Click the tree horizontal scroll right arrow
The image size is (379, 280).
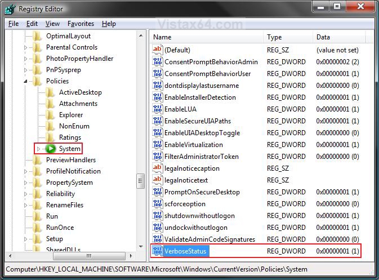131,256
